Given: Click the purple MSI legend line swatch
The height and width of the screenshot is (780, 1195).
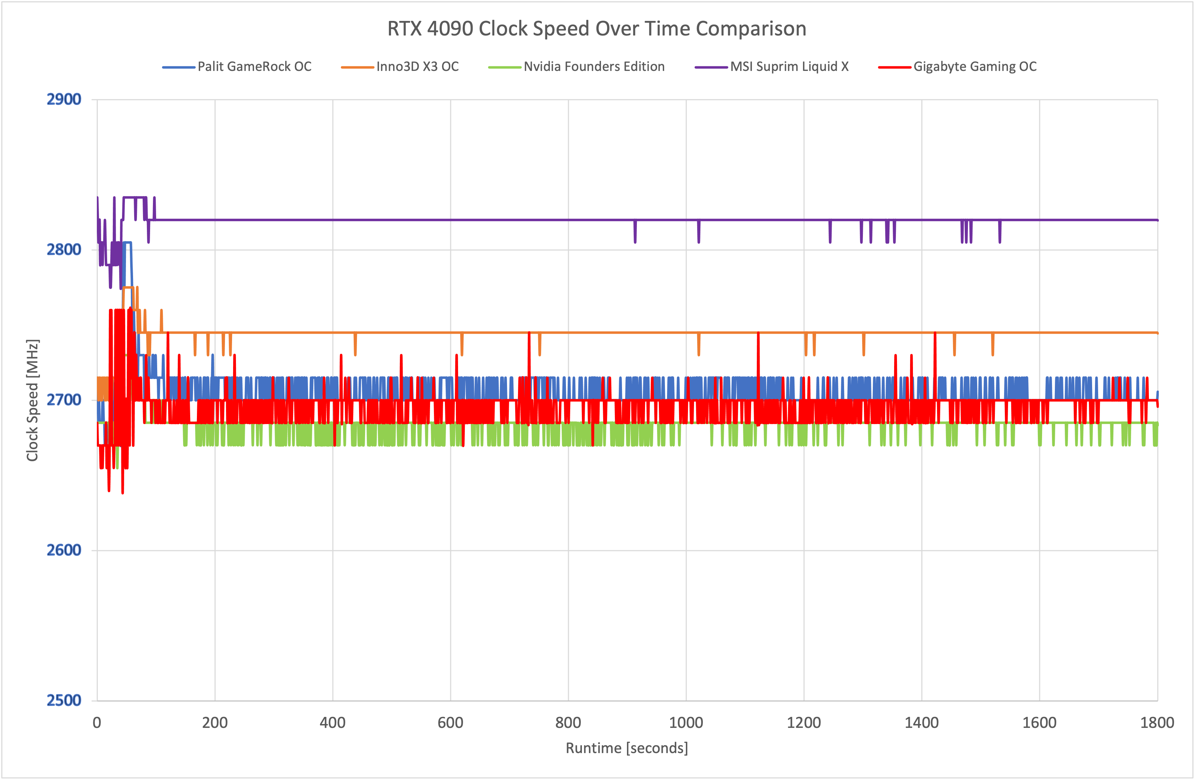Looking at the screenshot, I should [x=711, y=67].
